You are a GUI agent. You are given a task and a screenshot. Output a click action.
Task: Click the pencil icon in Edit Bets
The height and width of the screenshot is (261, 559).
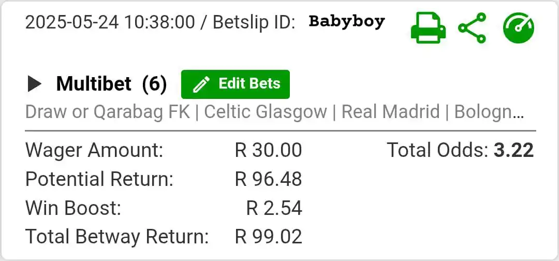pyautogui.click(x=201, y=84)
